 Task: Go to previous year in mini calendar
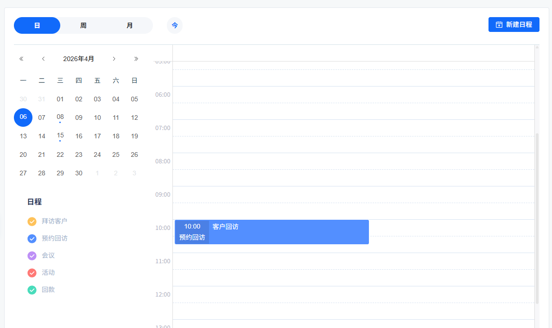coord(21,59)
